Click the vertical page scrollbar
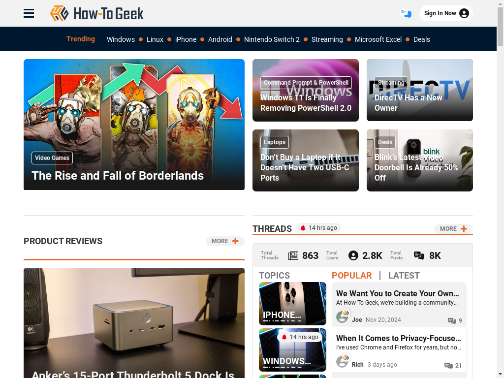The height and width of the screenshot is (378, 504). 500,189
